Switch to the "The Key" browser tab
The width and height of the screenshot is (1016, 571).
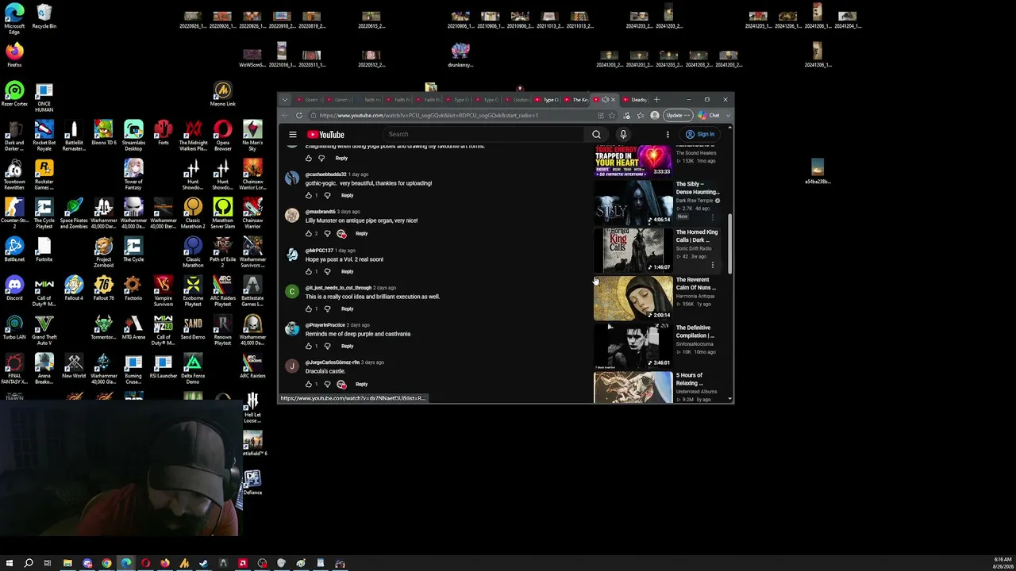click(x=577, y=100)
